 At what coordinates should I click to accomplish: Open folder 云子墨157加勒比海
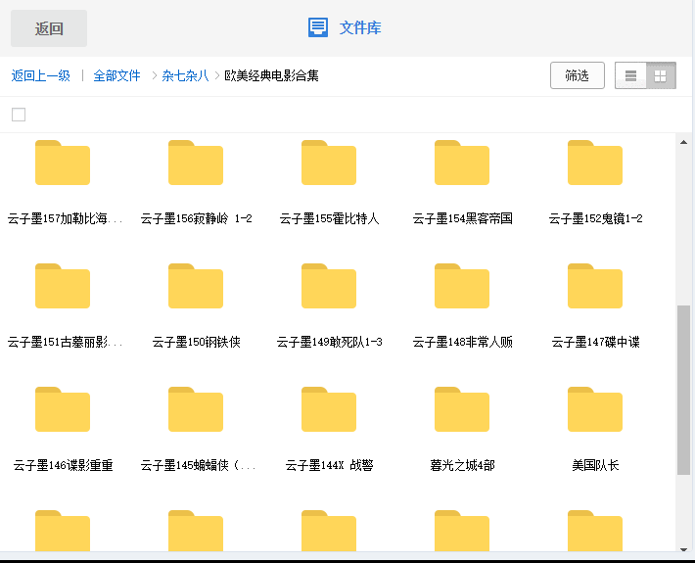click(63, 164)
